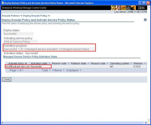Select hci246.pdl.pok.ibm.com server cell
The image size is (151, 125).
point(18,66)
